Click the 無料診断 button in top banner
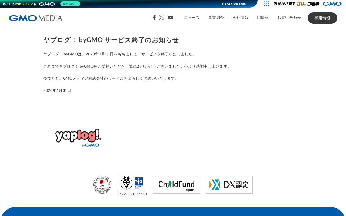The width and height of the screenshot is (346, 216). [x=70, y=4]
